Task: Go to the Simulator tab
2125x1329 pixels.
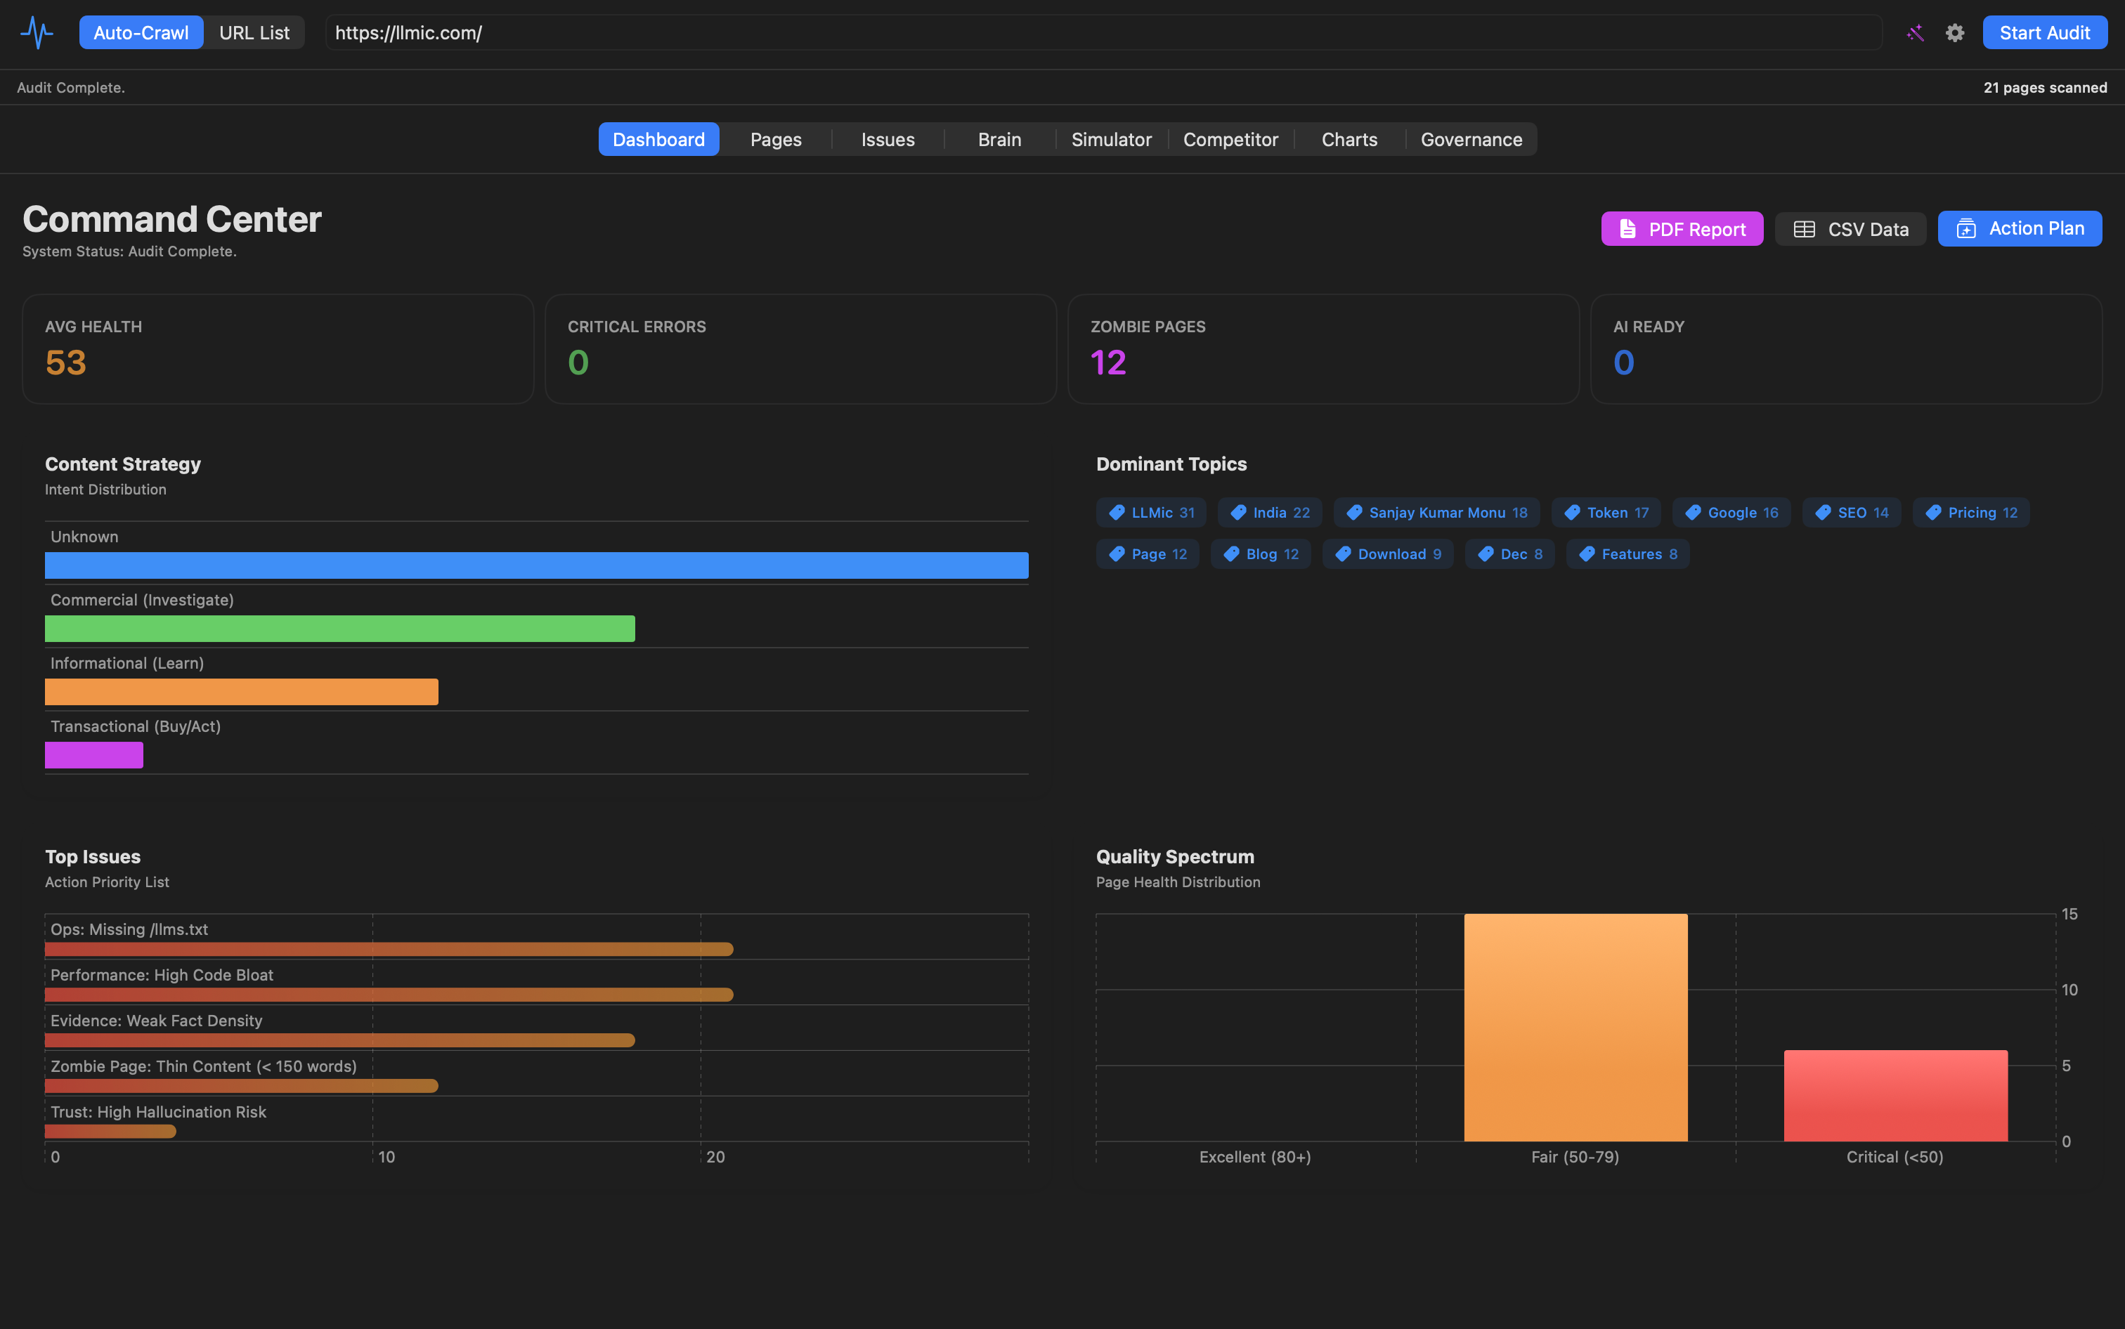Action: coord(1110,140)
